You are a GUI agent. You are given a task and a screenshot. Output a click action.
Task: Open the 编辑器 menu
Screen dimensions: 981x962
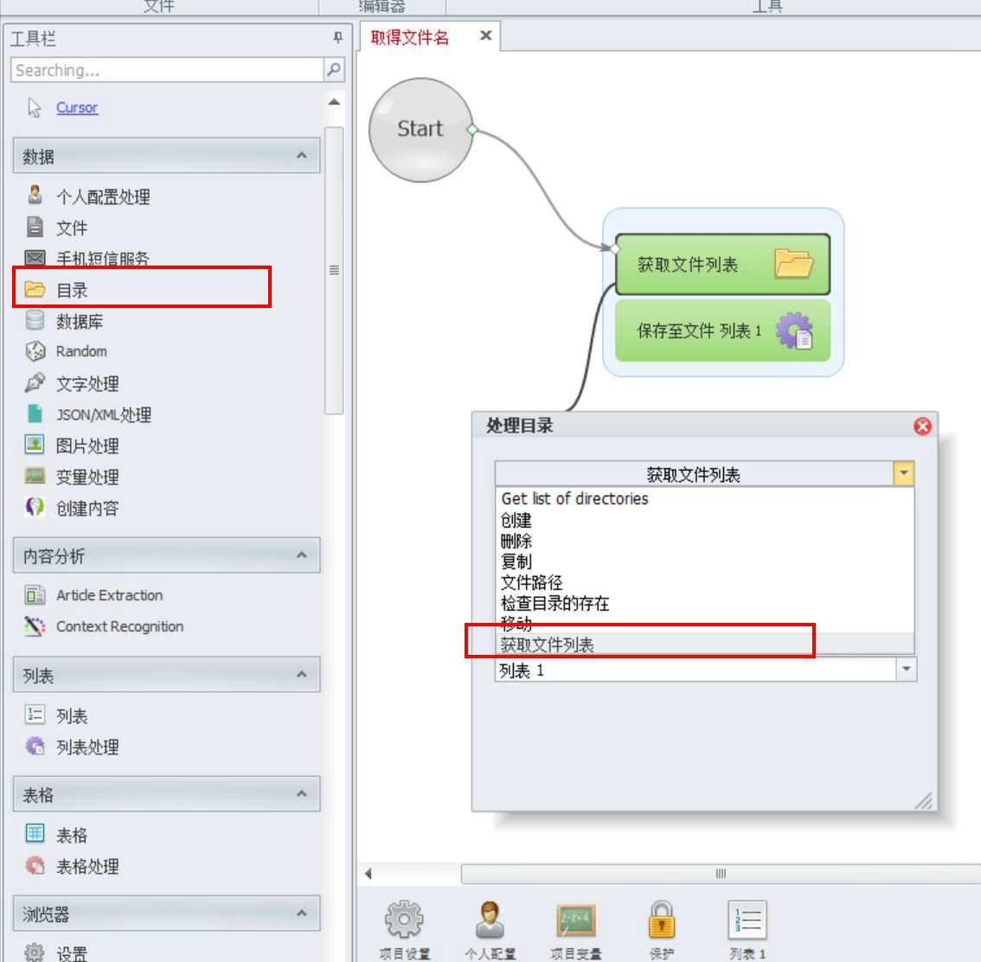click(382, 6)
